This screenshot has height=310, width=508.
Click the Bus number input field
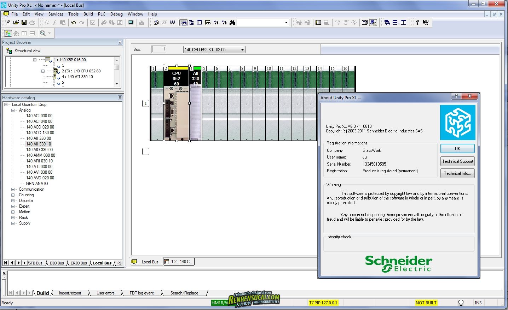click(159, 49)
